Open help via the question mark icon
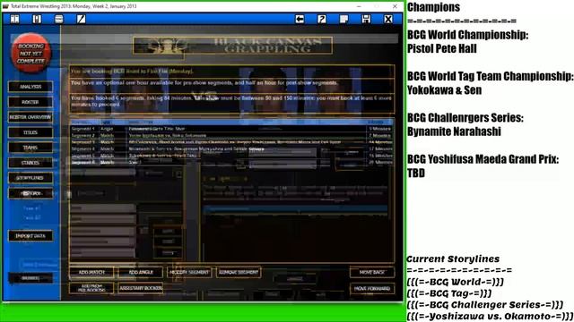This screenshot has height=322, width=574. [321, 19]
